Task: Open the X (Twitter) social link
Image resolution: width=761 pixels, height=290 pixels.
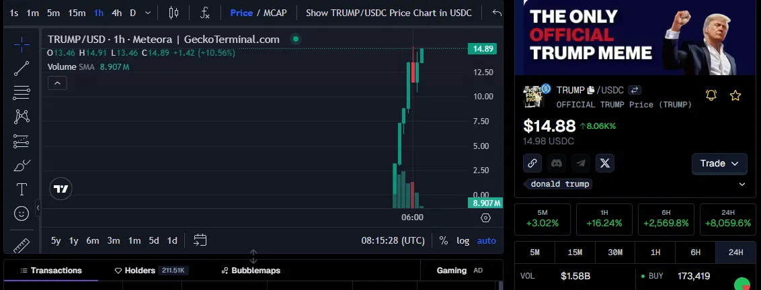Action: point(605,162)
